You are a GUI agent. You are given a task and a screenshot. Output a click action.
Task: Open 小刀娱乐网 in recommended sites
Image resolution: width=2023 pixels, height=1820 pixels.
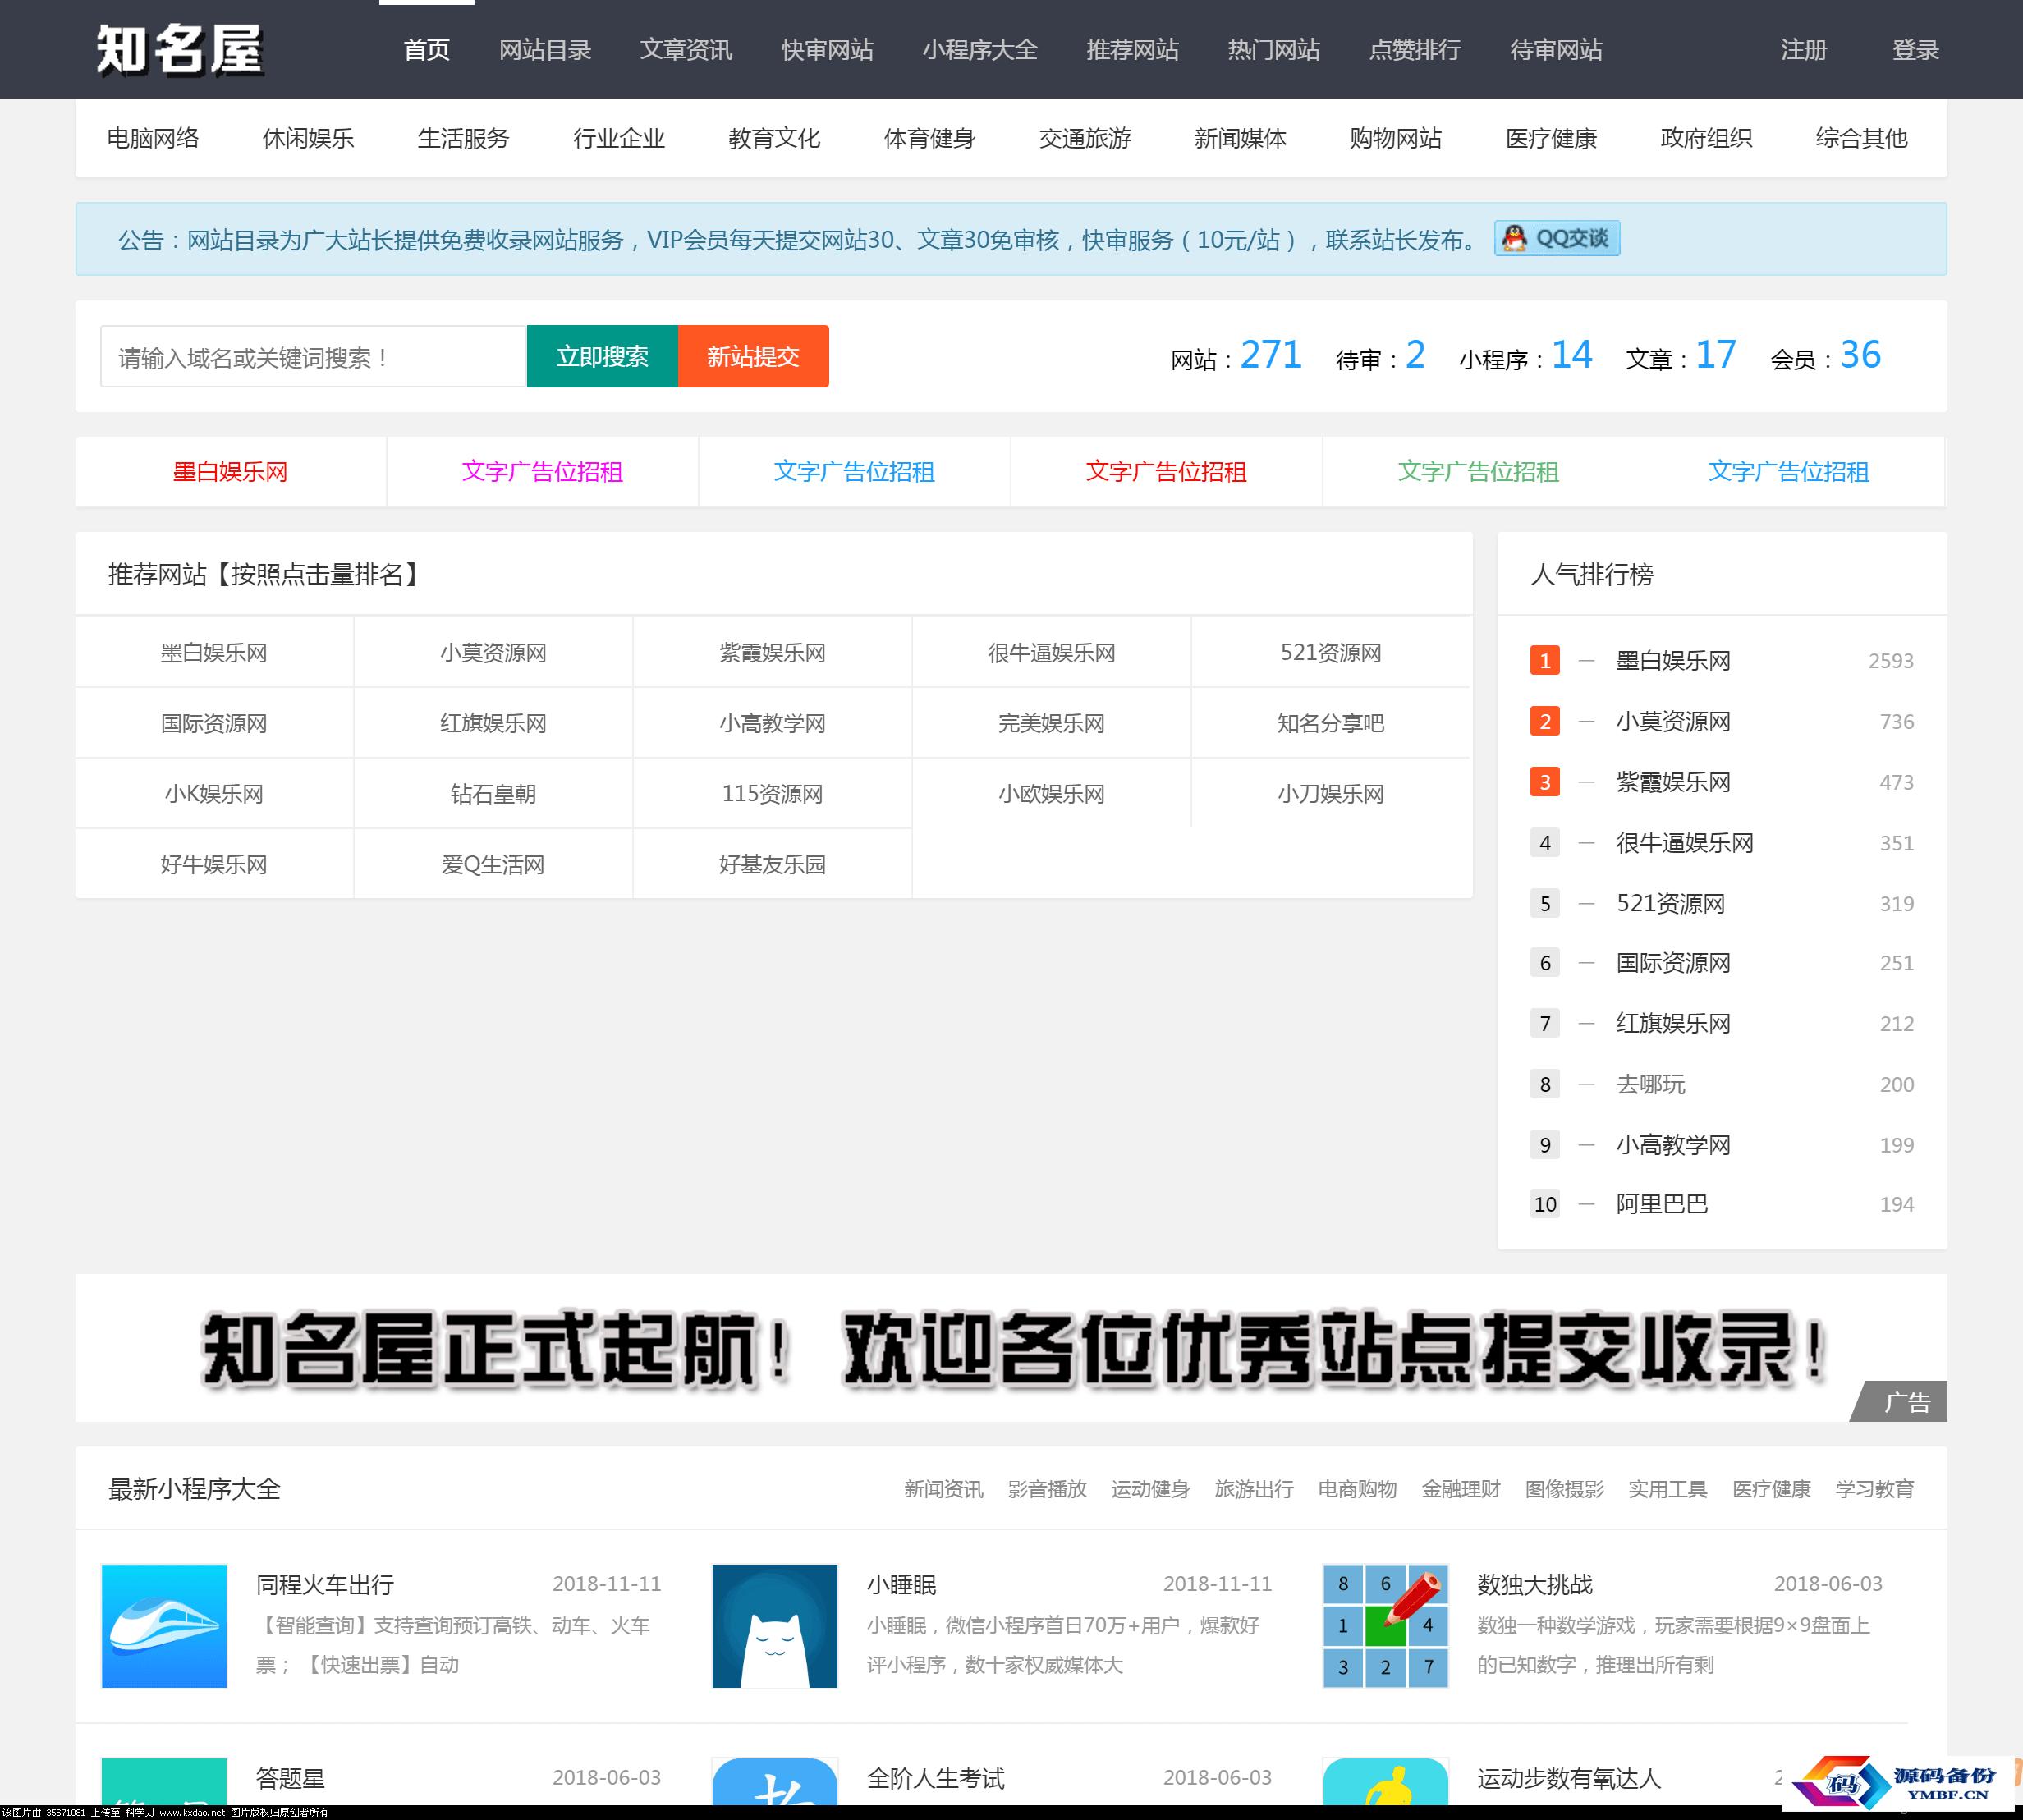pos(1330,794)
